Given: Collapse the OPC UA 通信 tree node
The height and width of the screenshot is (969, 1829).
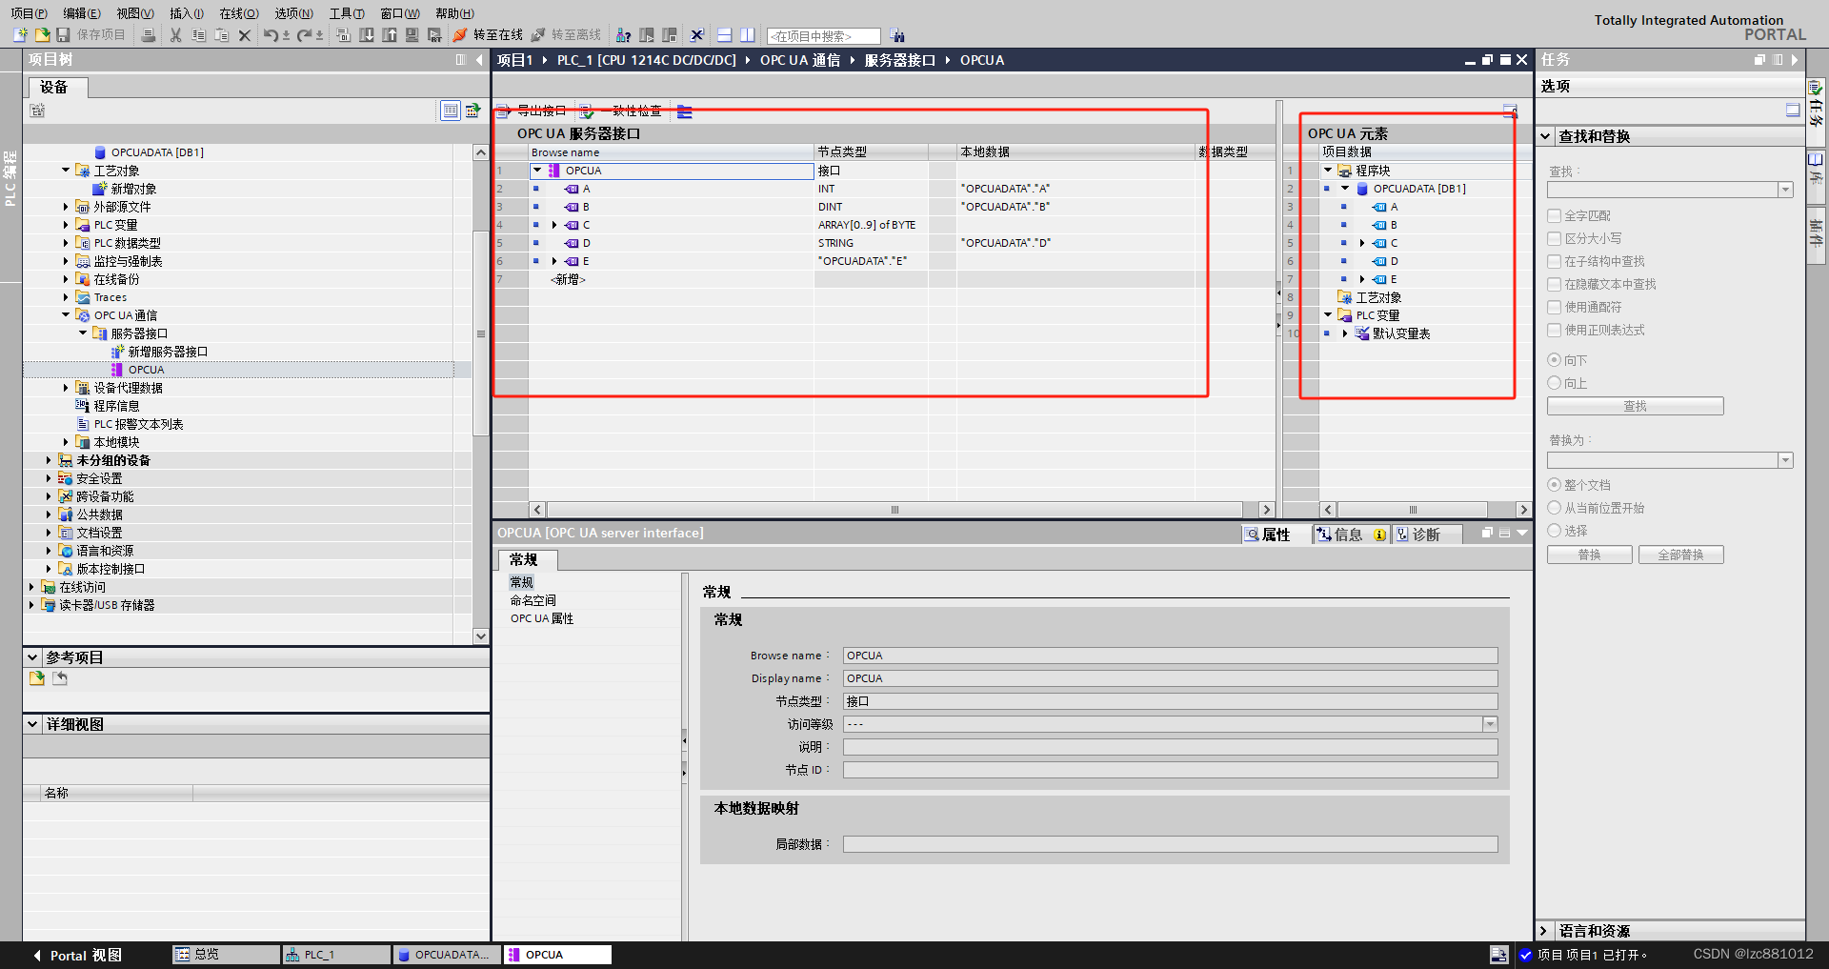Looking at the screenshot, I should click(x=66, y=315).
